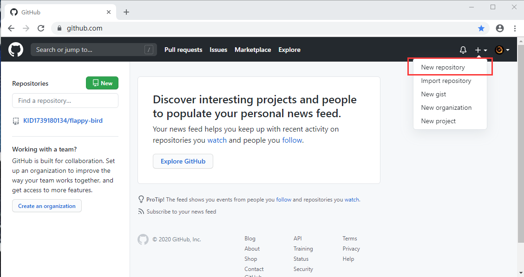Open a new browser tab
524x277 pixels.
126,12
